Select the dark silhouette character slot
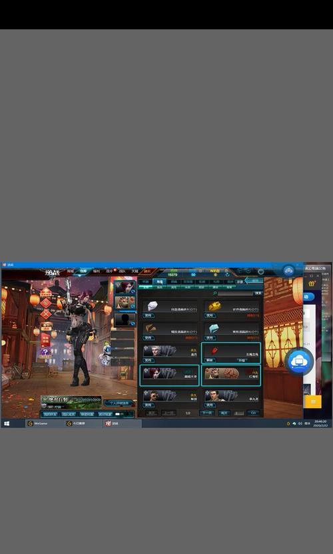The width and height of the screenshot is (333, 554). pos(125,320)
